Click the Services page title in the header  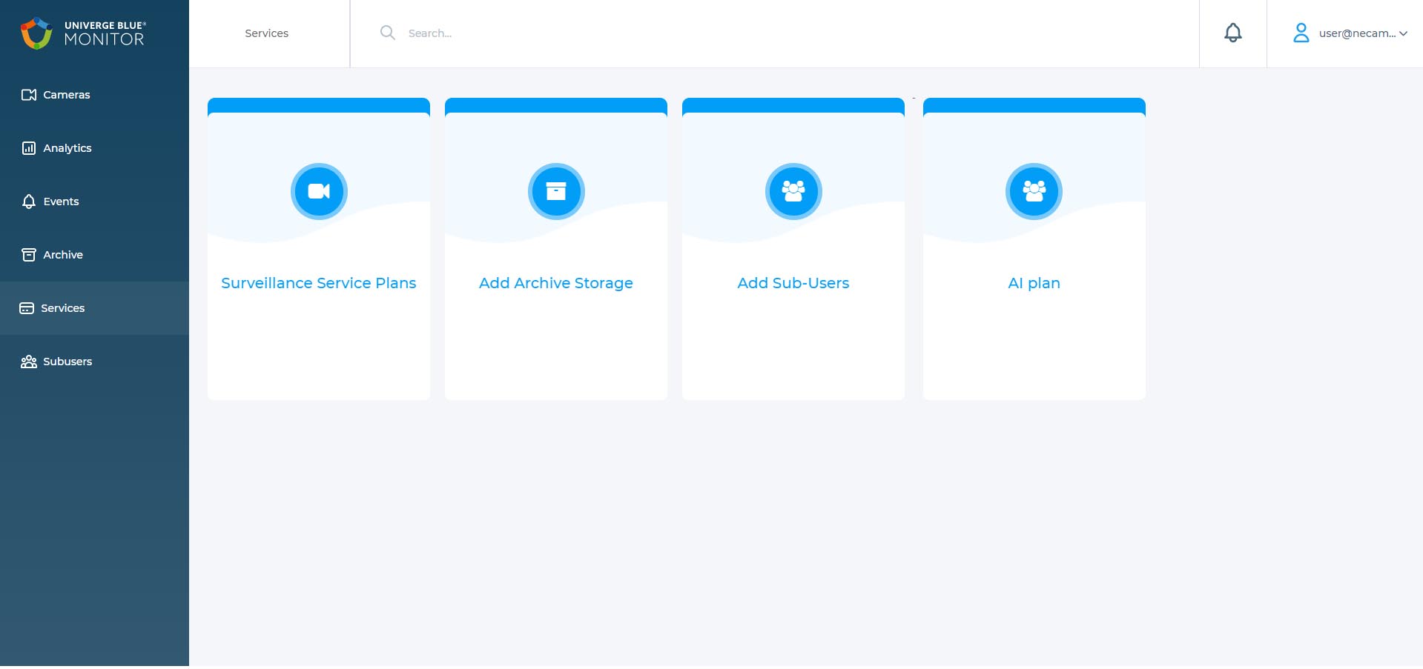266,33
